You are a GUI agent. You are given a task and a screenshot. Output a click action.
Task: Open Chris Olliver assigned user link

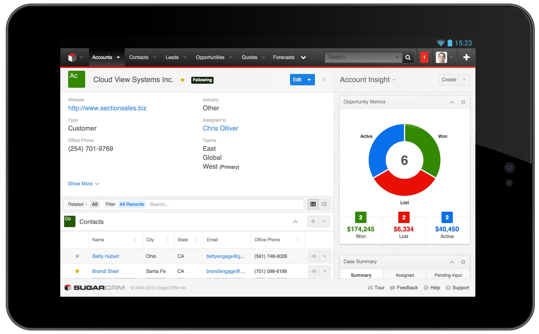click(220, 128)
